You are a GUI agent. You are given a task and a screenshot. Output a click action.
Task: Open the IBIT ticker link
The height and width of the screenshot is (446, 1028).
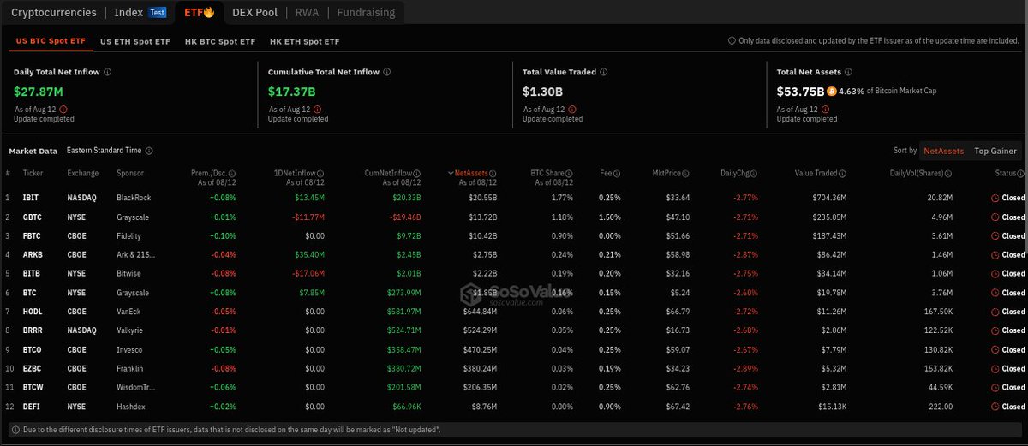click(32, 198)
